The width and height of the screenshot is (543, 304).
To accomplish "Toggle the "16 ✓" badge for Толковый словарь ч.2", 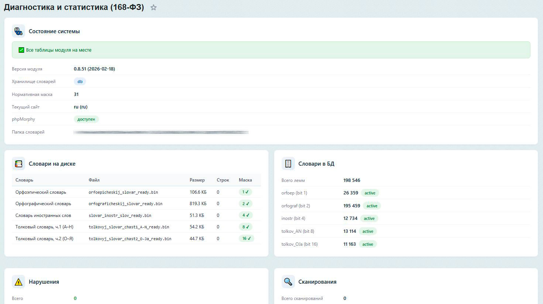I will (x=247, y=238).
